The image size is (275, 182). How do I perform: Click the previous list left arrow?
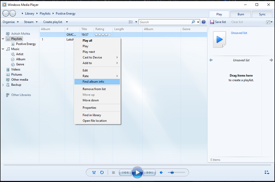pyautogui.click(x=211, y=60)
